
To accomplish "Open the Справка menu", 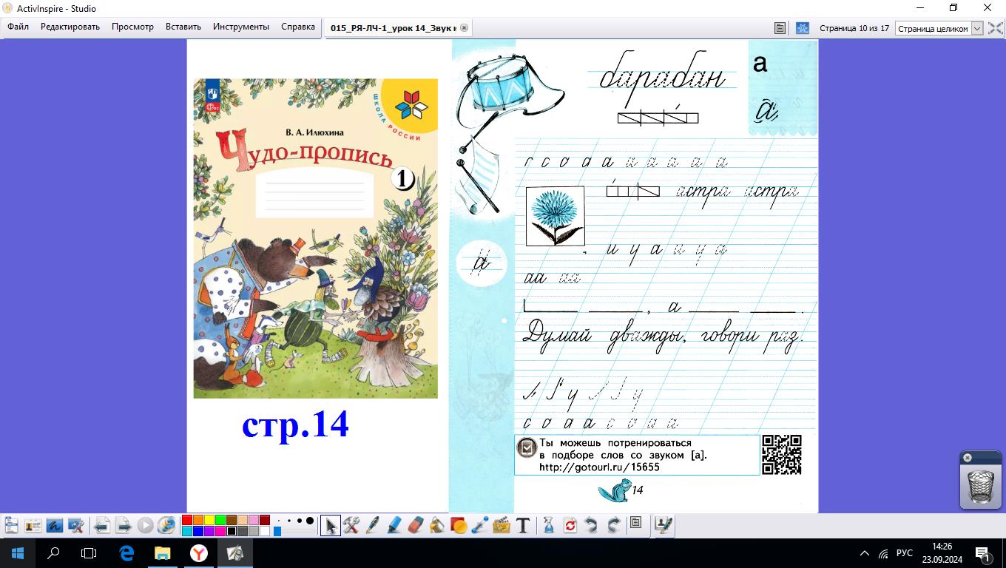I will click(298, 27).
